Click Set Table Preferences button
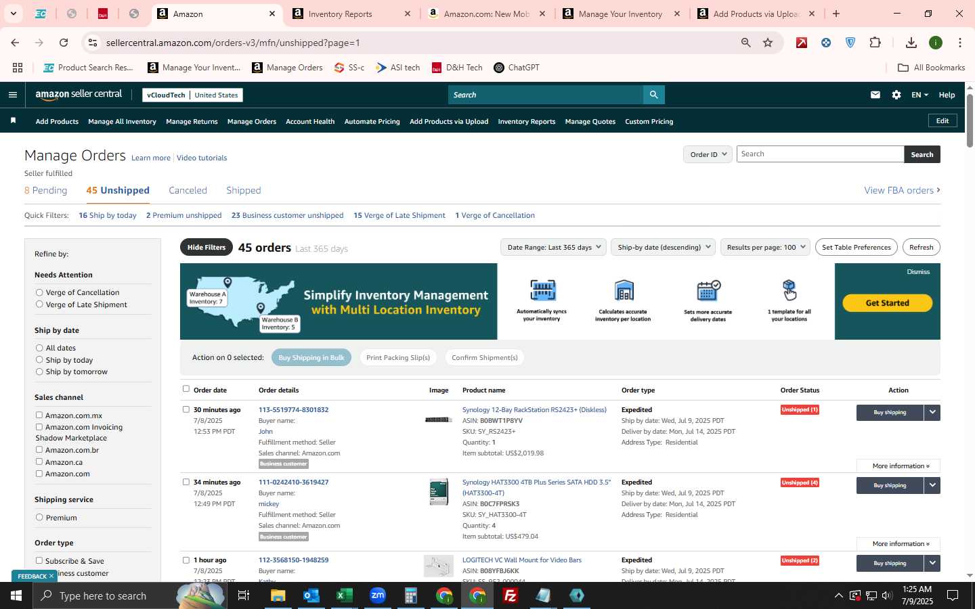Image resolution: width=975 pixels, height=609 pixels. (x=856, y=247)
